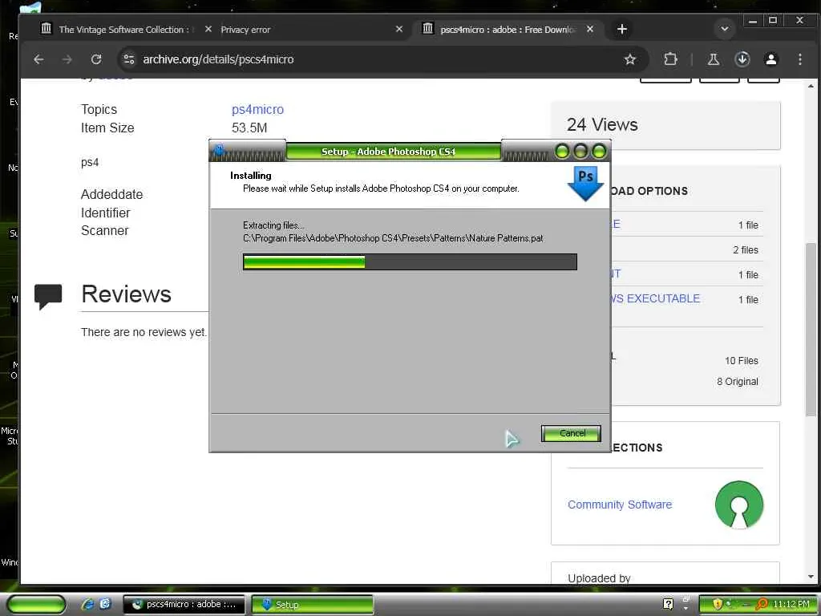Click the vertical scrollbar thumb

tap(811, 330)
